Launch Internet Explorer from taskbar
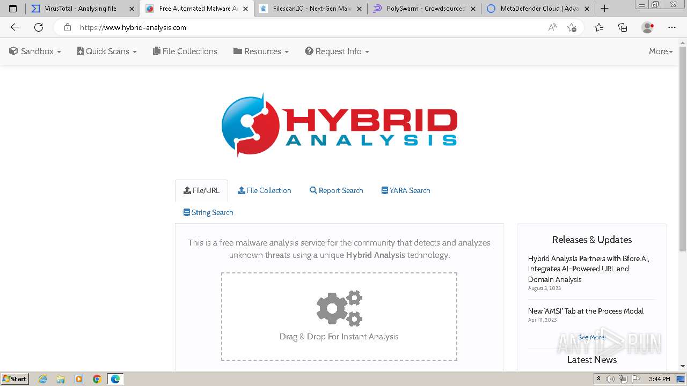 coord(43,379)
